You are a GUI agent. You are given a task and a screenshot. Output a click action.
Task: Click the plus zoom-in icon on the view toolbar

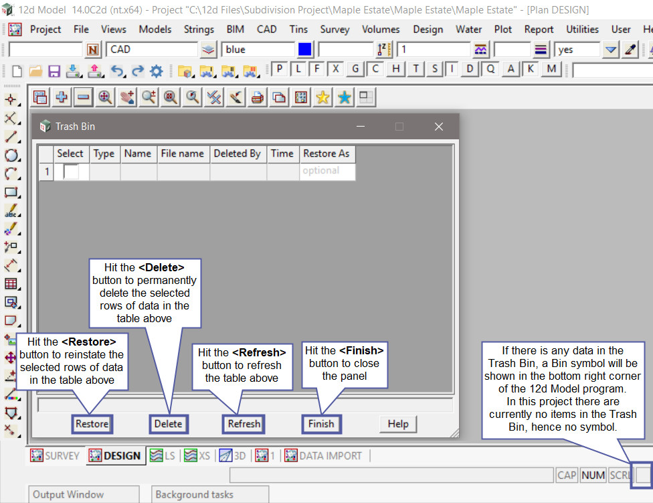[x=62, y=98]
